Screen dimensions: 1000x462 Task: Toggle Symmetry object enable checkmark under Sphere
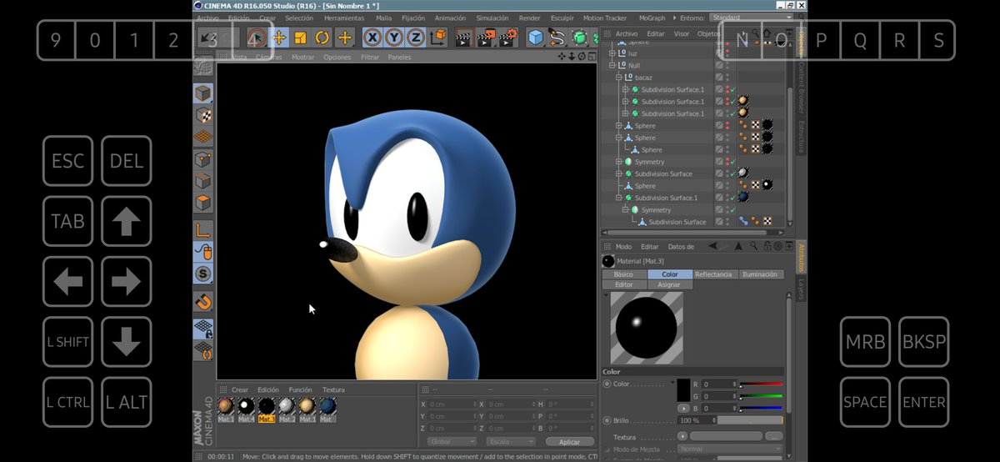point(732,162)
